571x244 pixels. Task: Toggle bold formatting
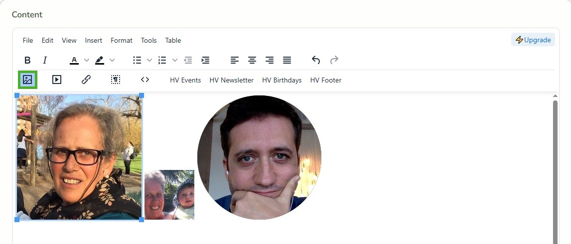(x=27, y=60)
